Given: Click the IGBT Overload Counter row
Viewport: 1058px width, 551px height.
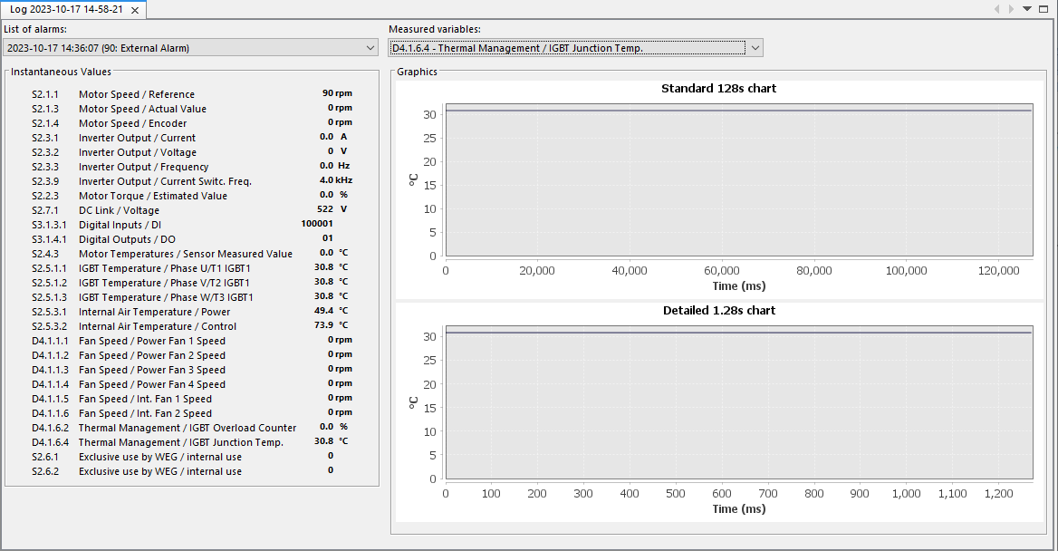Looking at the screenshot, I should tap(187, 428).
